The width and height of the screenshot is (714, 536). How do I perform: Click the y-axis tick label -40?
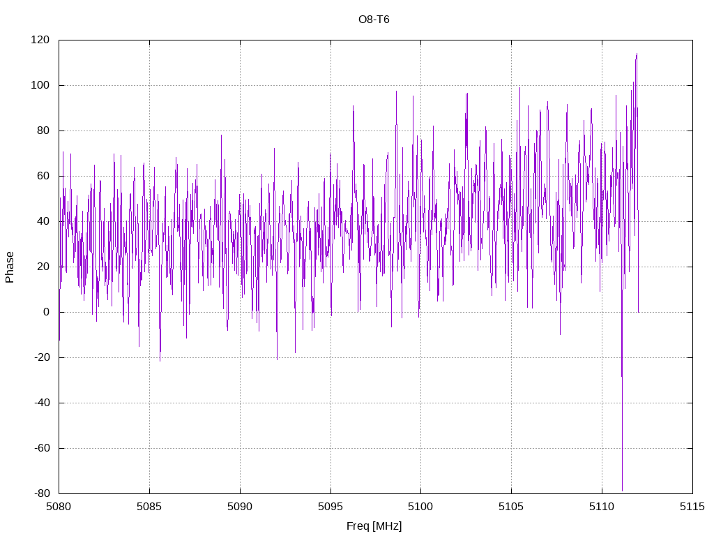click(x=42, y=403)
